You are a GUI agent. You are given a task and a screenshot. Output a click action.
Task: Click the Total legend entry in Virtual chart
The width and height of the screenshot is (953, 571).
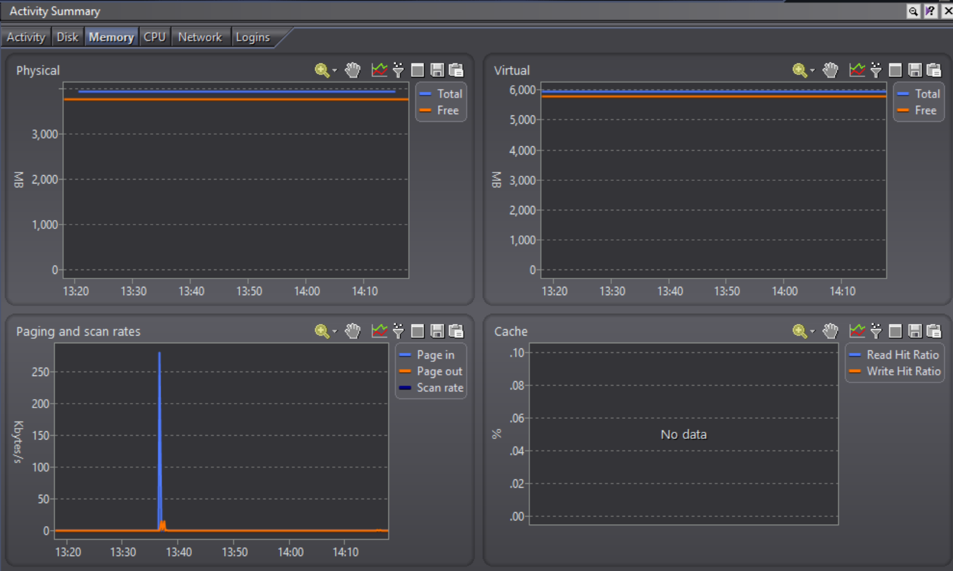[x=919, y=94]
